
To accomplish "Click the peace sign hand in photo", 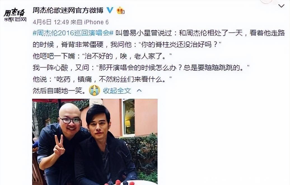I will 59,146.
